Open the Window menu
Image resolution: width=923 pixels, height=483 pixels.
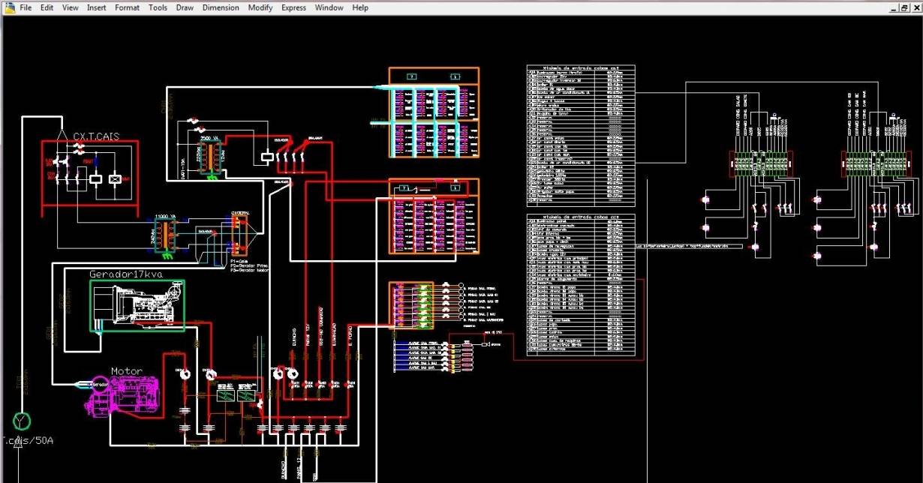tap(329, 7)
